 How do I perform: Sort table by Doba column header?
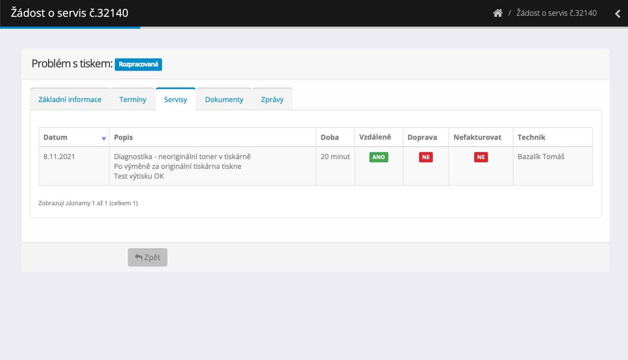[x=330, y=137]
